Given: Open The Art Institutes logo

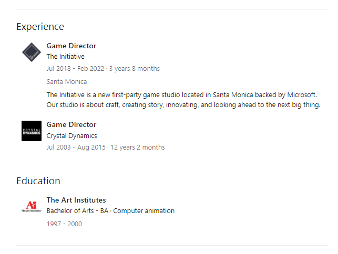Looking at the screenshot, I should pos(32,206).
